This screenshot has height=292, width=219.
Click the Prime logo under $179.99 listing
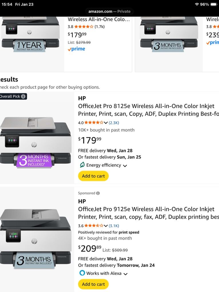click(x=76, y=49)
